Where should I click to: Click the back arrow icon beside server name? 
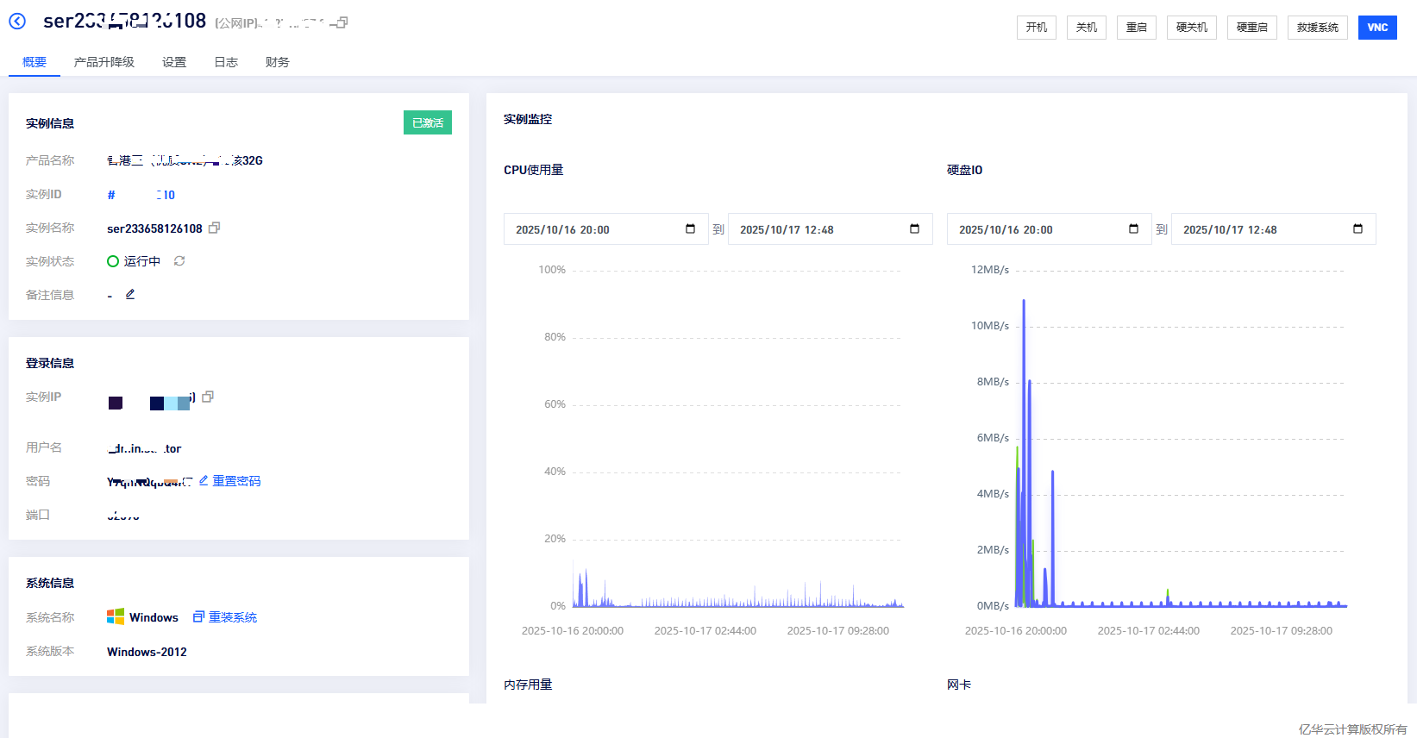(x=17, y=22)
